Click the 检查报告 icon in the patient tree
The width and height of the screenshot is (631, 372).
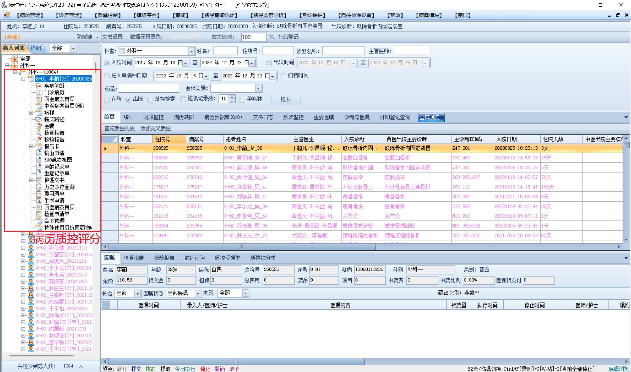39,133
